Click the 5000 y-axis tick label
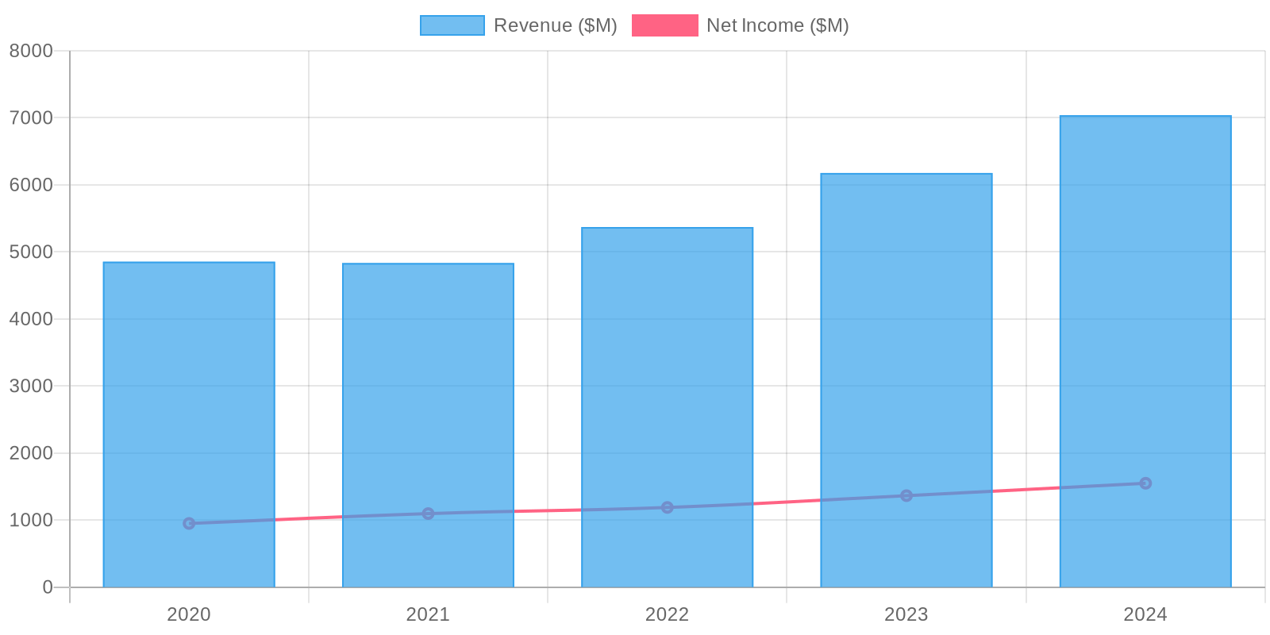This screenshot has height=635, width=1270. (x=31, y=252)
